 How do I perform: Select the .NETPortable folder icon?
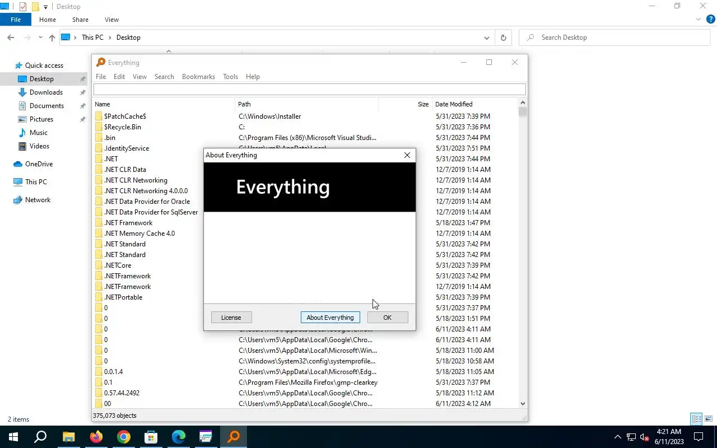point(99,297)
